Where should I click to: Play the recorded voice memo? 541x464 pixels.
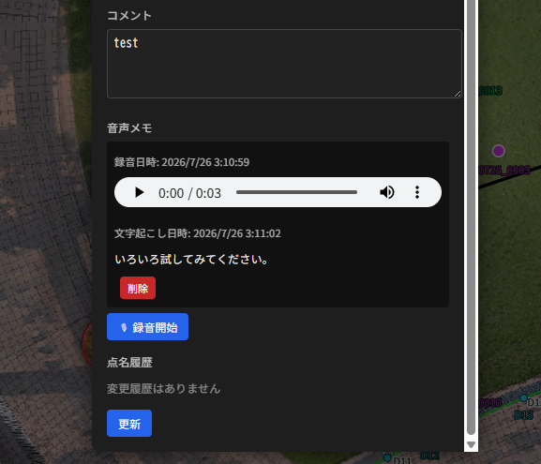[x=139, y=192]
